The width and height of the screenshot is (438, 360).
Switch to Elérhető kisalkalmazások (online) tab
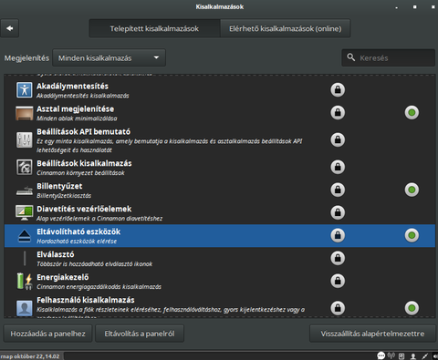[286, 28]
